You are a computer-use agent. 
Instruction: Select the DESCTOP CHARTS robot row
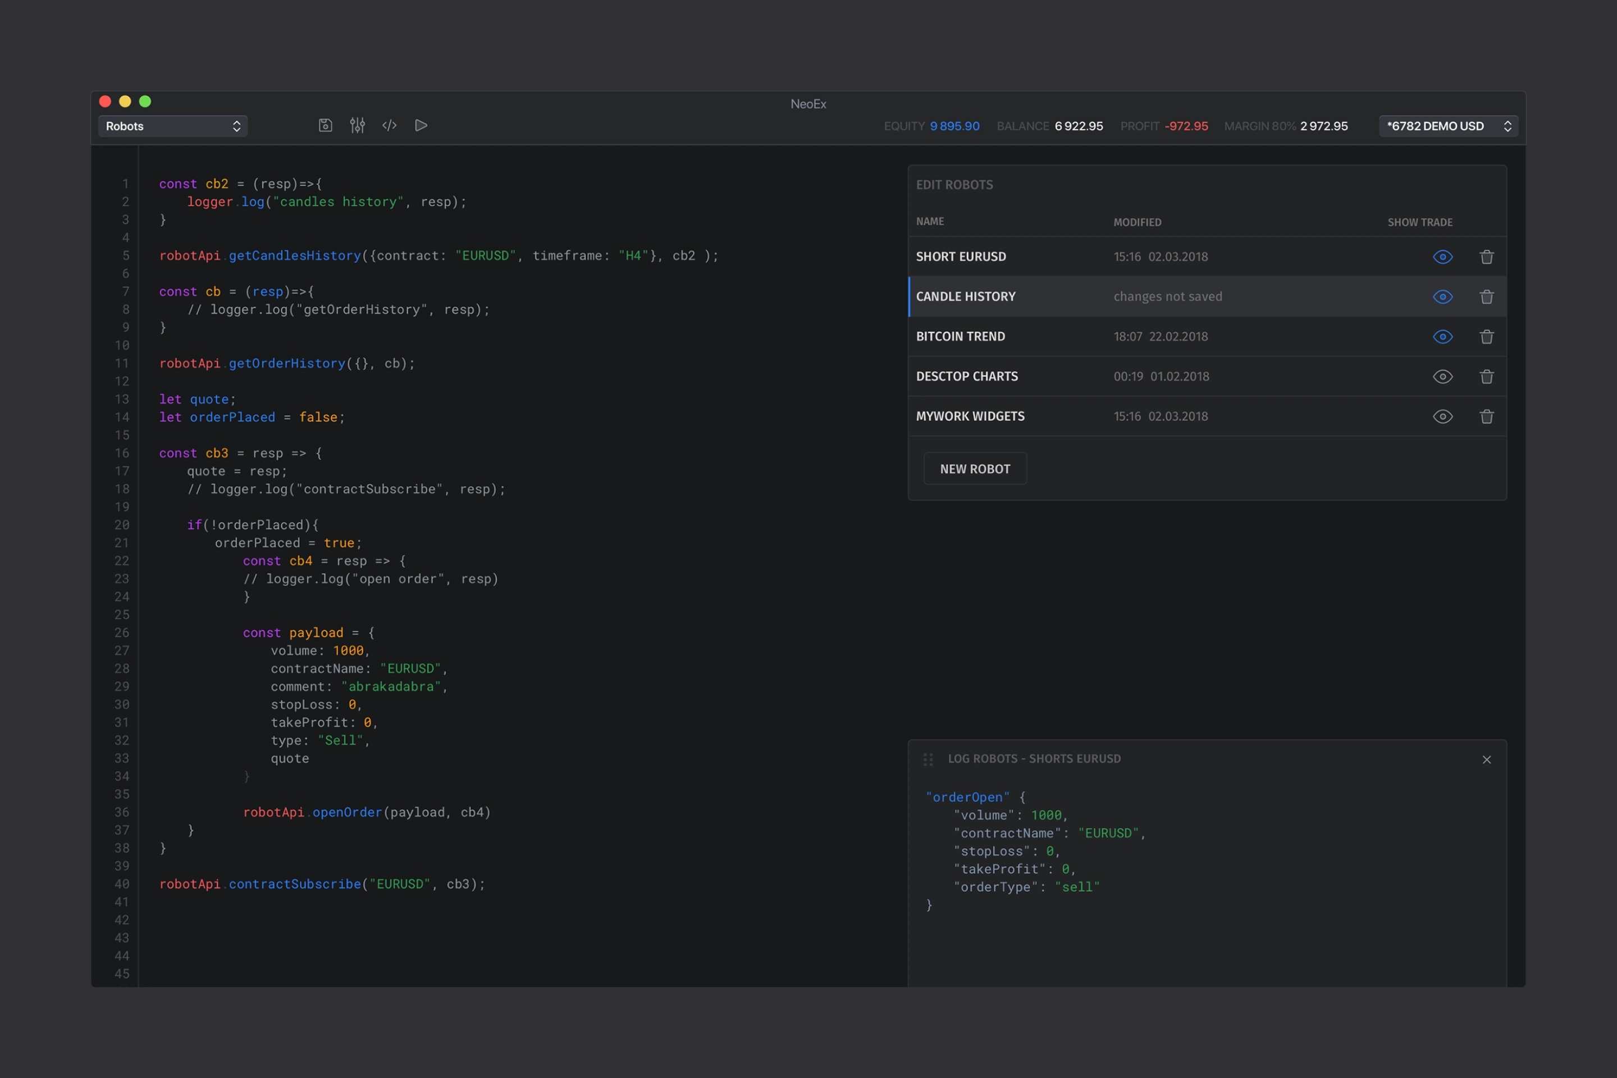pyautogui.click(x=1207, y=376)
